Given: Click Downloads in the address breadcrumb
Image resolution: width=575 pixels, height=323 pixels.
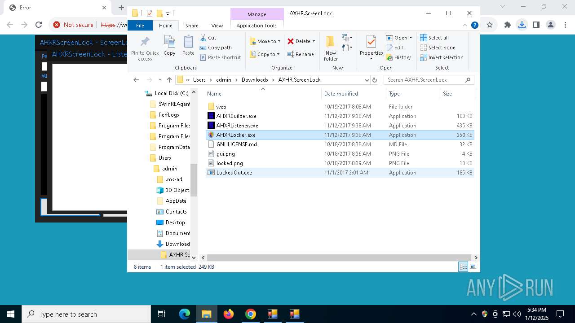Looking at the screenshot, I should click(255, 80).
